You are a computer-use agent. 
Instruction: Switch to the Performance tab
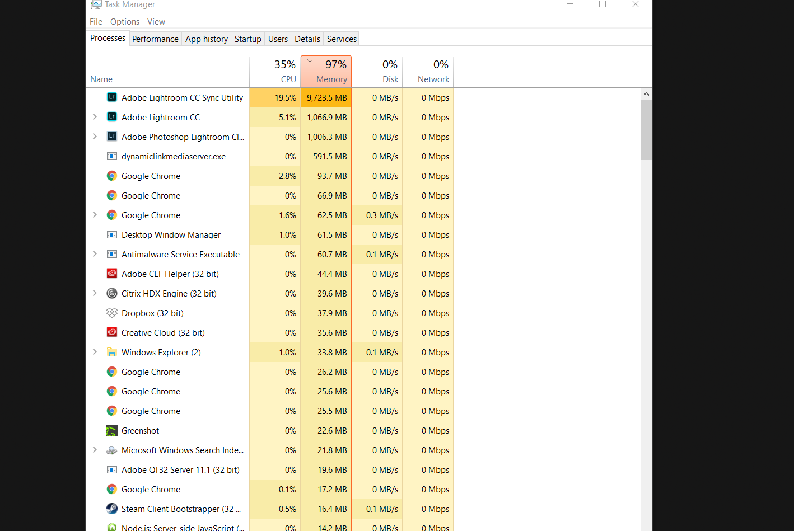pyautogui.click(x=156, y=39)
